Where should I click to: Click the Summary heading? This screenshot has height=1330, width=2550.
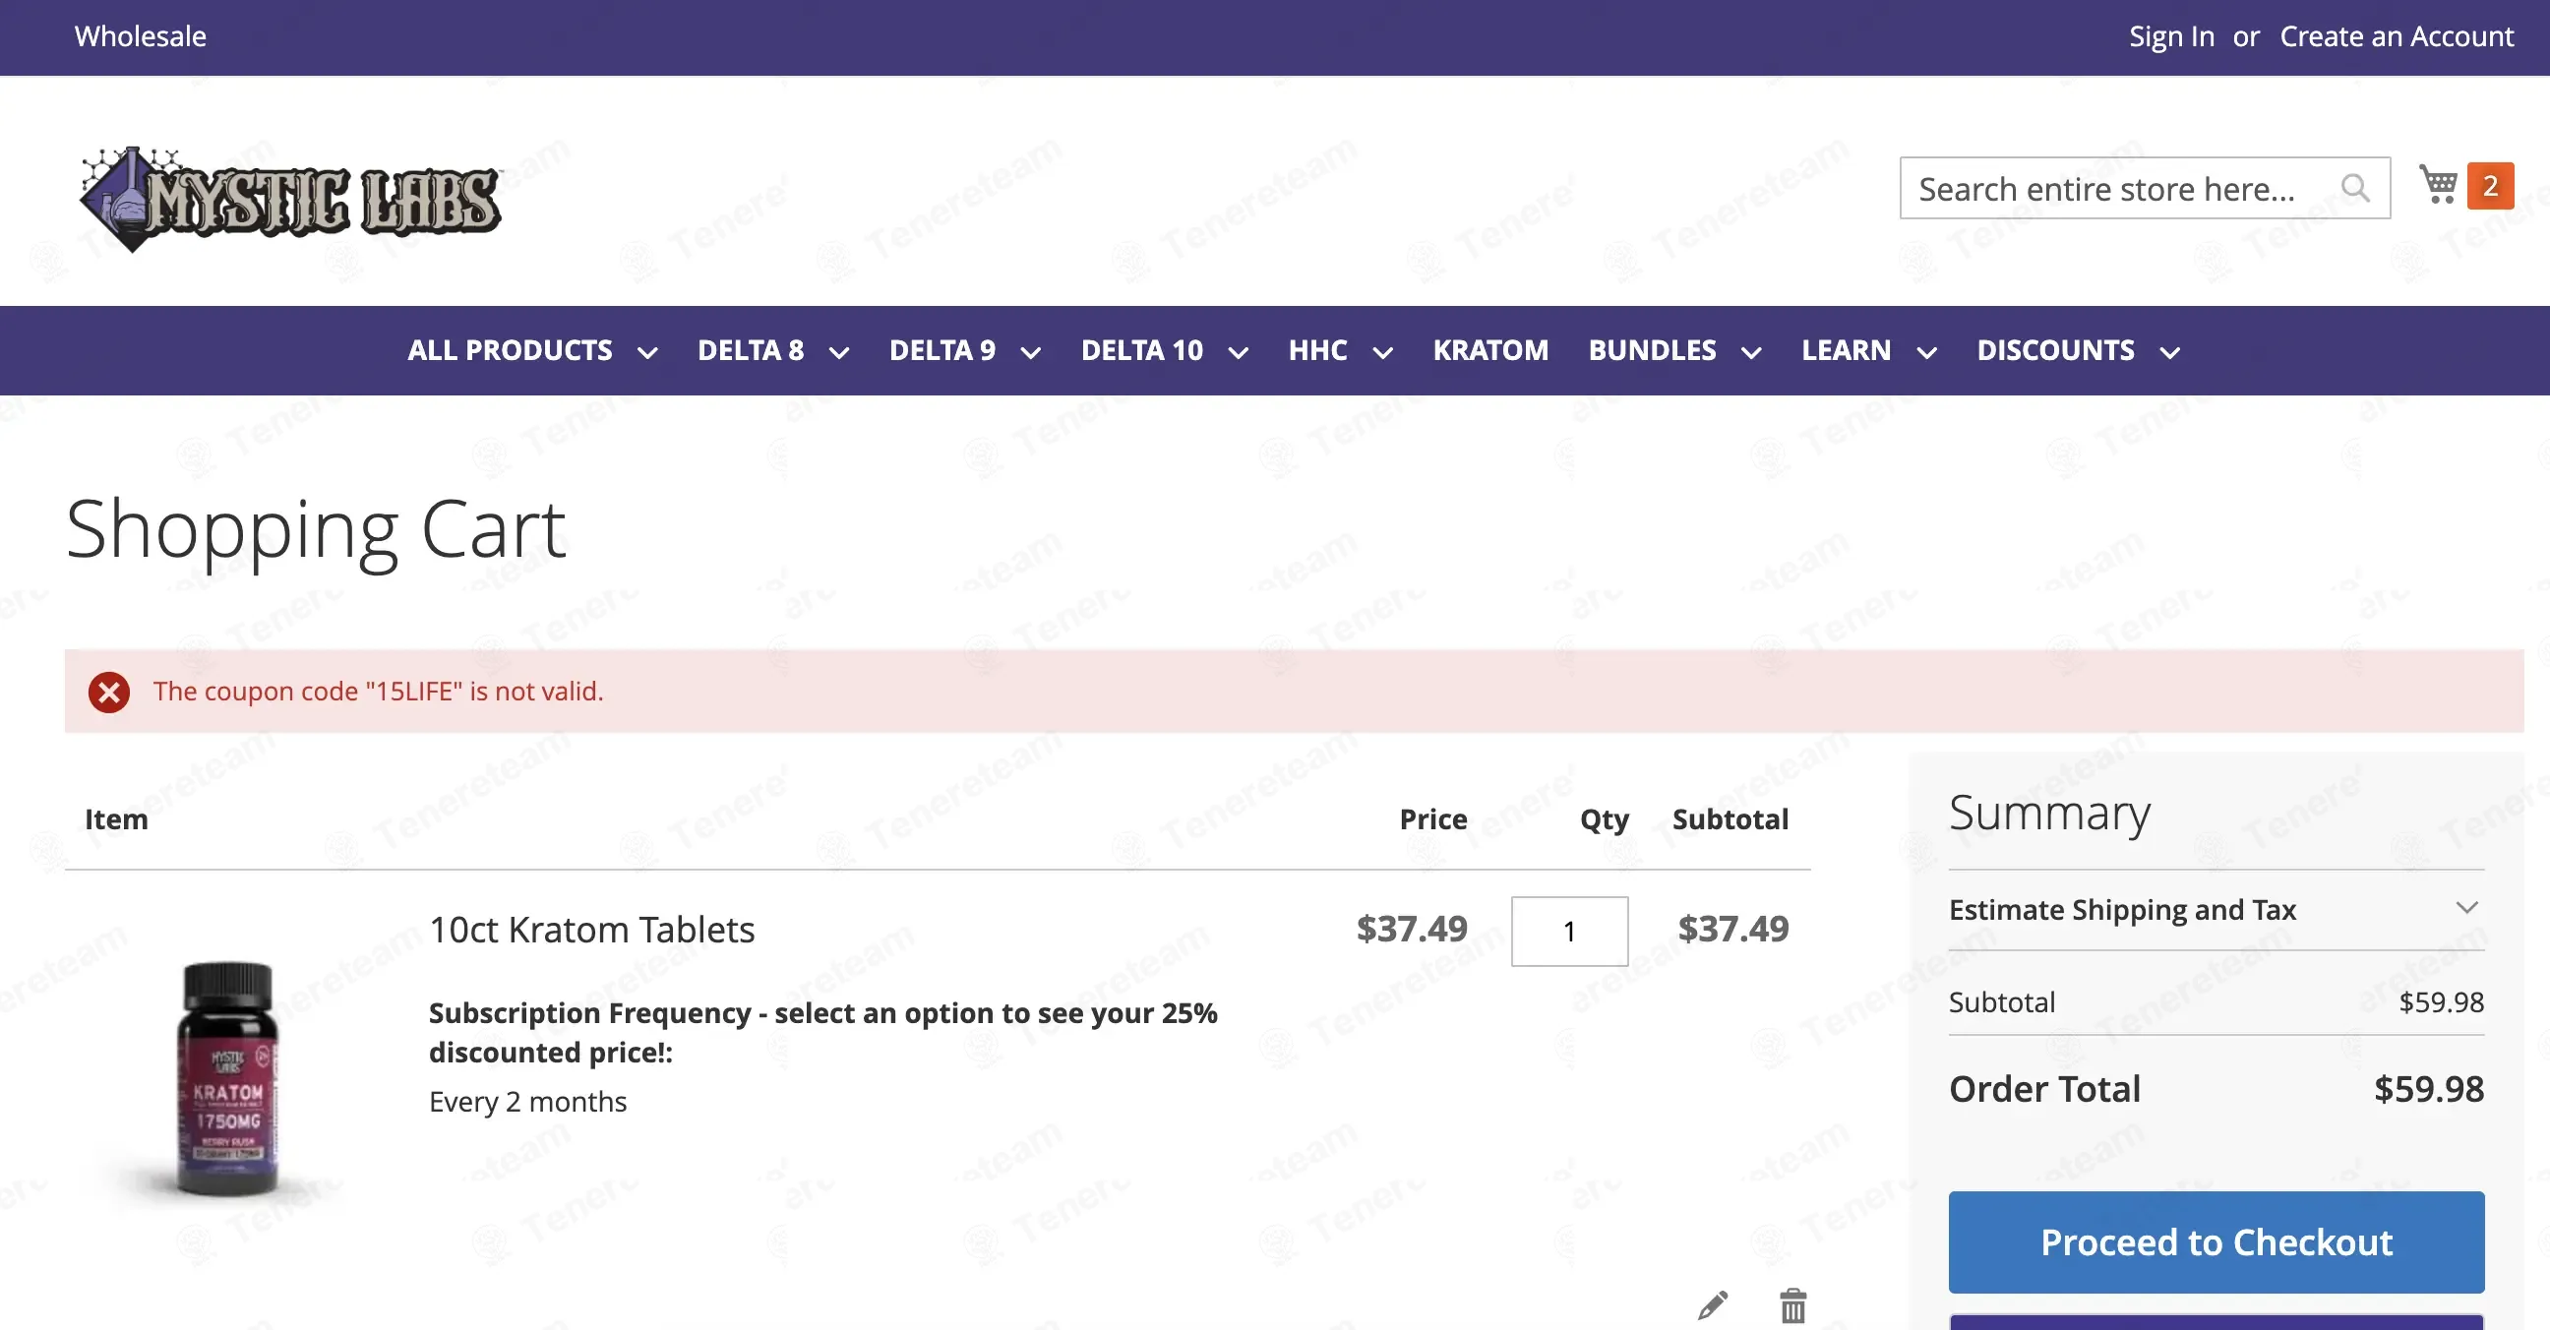coord(2049,813)
